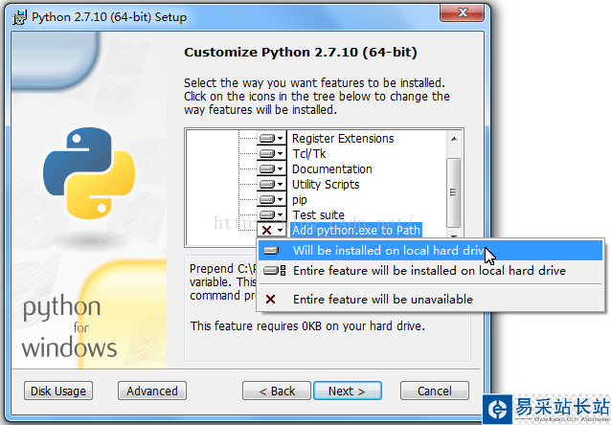The width and height of the screenshot is (611, 425).
Task: Open the dropdown arrow for Test suite
Action: click(281, 215)
